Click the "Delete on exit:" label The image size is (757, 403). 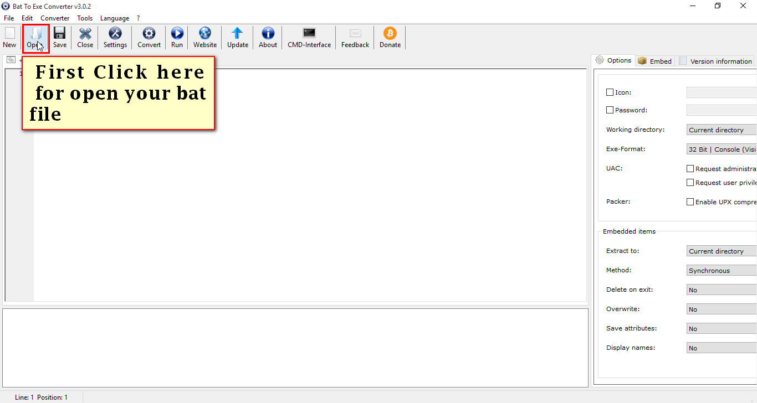[x=630, y=290]
